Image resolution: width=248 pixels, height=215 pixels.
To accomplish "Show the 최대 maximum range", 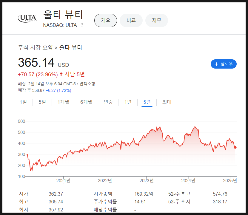I will coord(167,102).
